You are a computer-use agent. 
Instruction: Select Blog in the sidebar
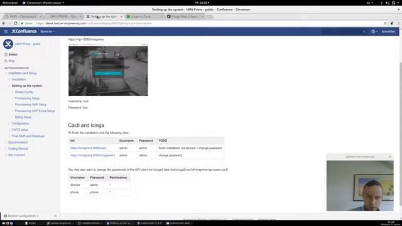click(11, 61)
